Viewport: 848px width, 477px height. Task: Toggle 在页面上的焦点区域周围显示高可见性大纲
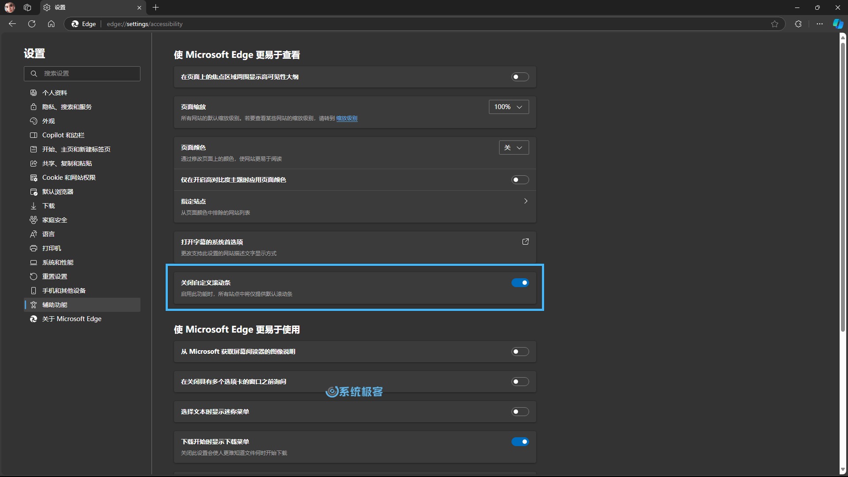click(520, 77)
